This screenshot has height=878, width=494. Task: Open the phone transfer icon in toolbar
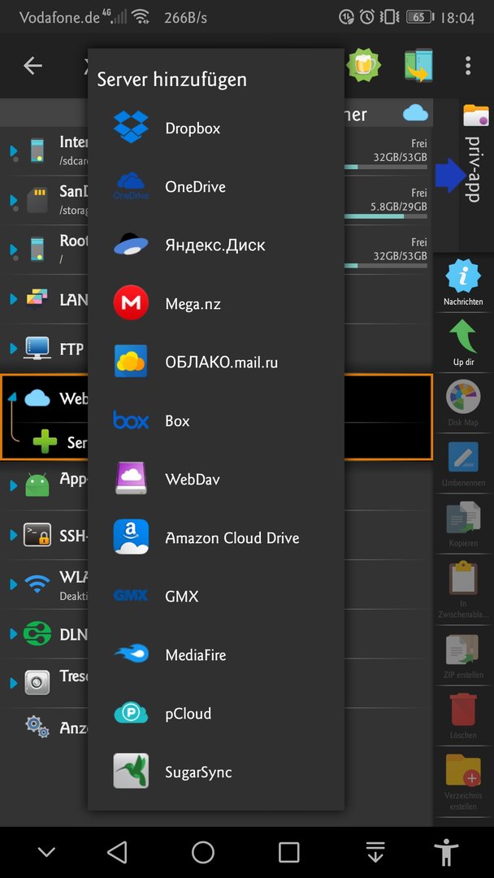coord(418,65)
